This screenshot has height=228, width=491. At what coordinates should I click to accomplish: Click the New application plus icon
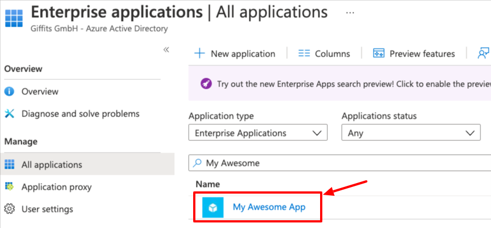(x=199, y=54)
